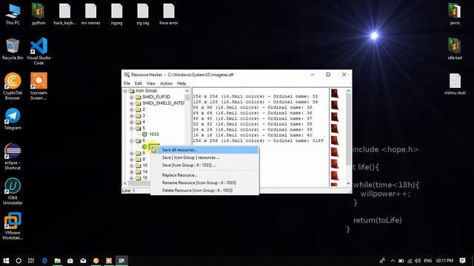Open the Edit menu
Viewport: 474px width, 266px height.
[138, 83]
